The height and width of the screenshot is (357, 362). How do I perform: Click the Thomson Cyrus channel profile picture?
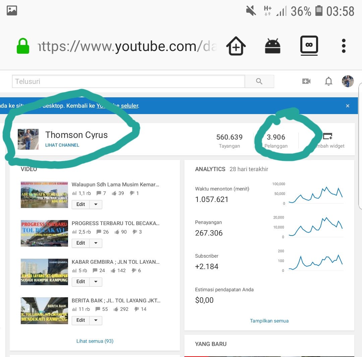28,139
